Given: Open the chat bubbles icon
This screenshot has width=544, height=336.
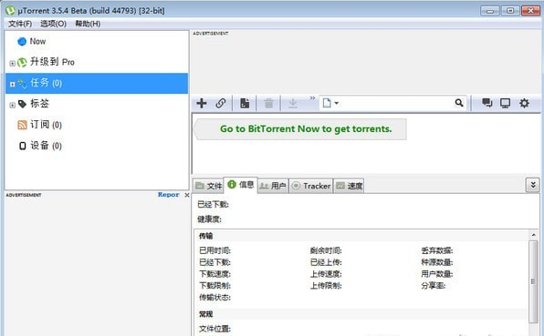Looking at the screenshot, I should coord(486,103).
